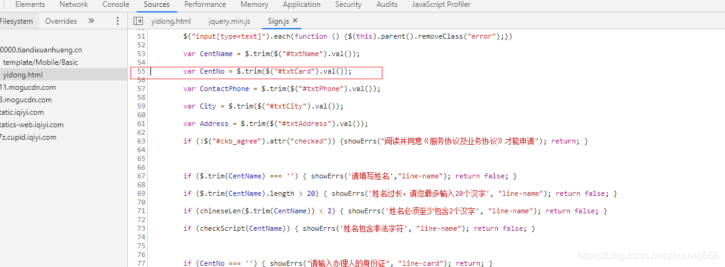Click the "var ContactPhone" code line
Screen dimensions: 725x267
281,89
